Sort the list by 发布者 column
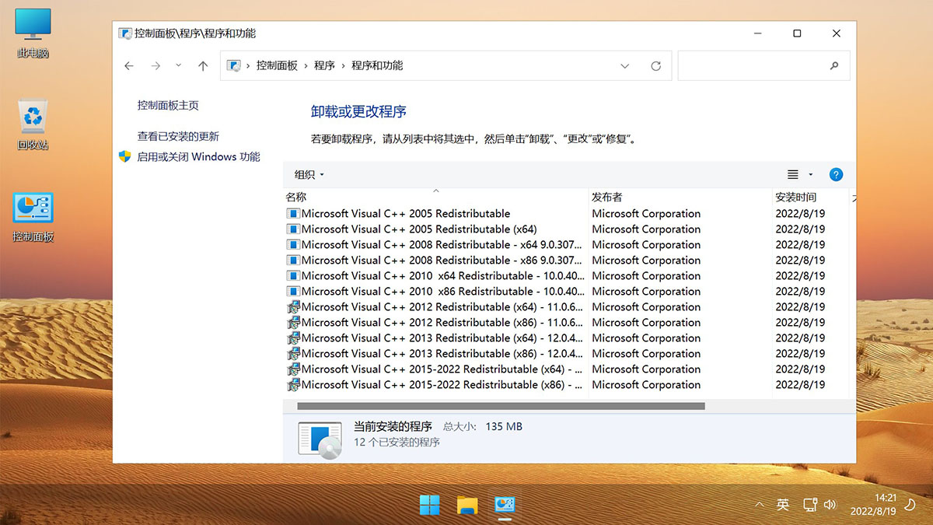Screen dimensions: 933x525 coord(606,197)
